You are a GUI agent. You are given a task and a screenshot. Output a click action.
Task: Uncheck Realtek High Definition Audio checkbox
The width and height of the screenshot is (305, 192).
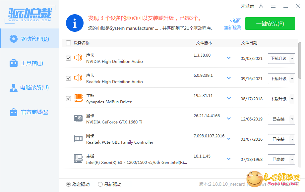coord(69,78)
